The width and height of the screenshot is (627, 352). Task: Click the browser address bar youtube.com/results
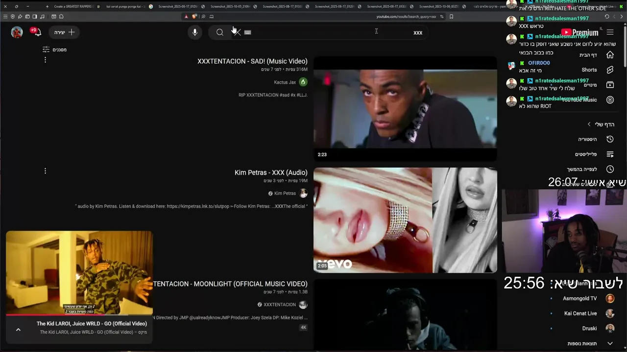tap(406, 17)
